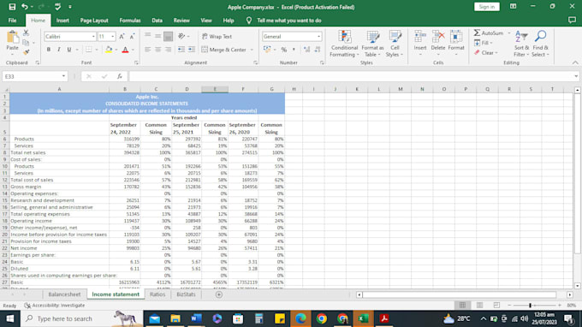Toggle Bold formatting

pyautogui.click(x=48, y=50)
